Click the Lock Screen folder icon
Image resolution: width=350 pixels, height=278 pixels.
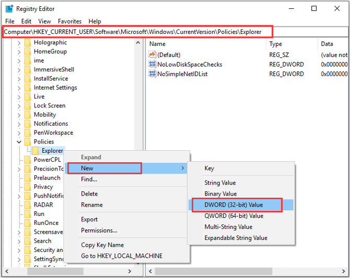tap(28, 106)
